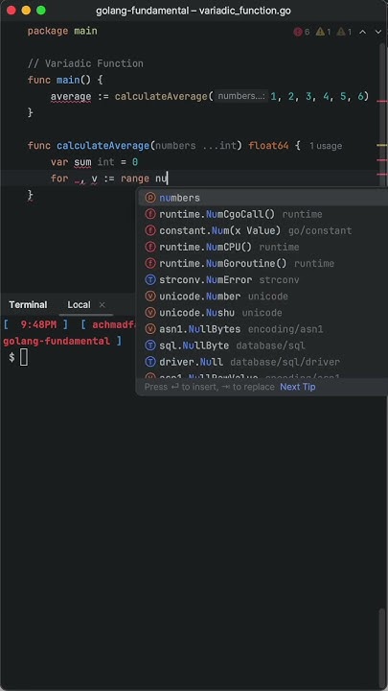Click the numbers... parameter hint
This screenshot has width=388, height=691.
coord(241,96)
